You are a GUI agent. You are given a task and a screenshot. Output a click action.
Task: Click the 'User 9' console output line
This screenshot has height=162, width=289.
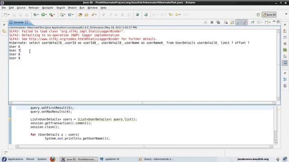[x=14, y=58]
